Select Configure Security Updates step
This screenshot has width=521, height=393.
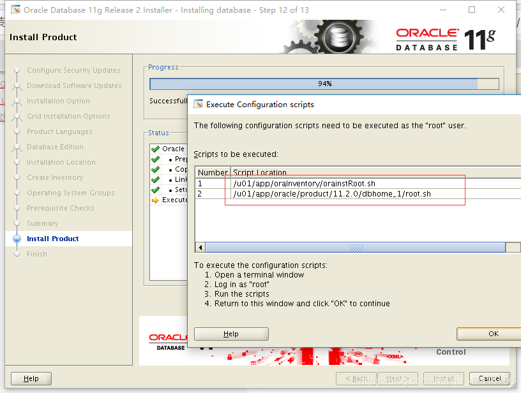click(73, 70)
